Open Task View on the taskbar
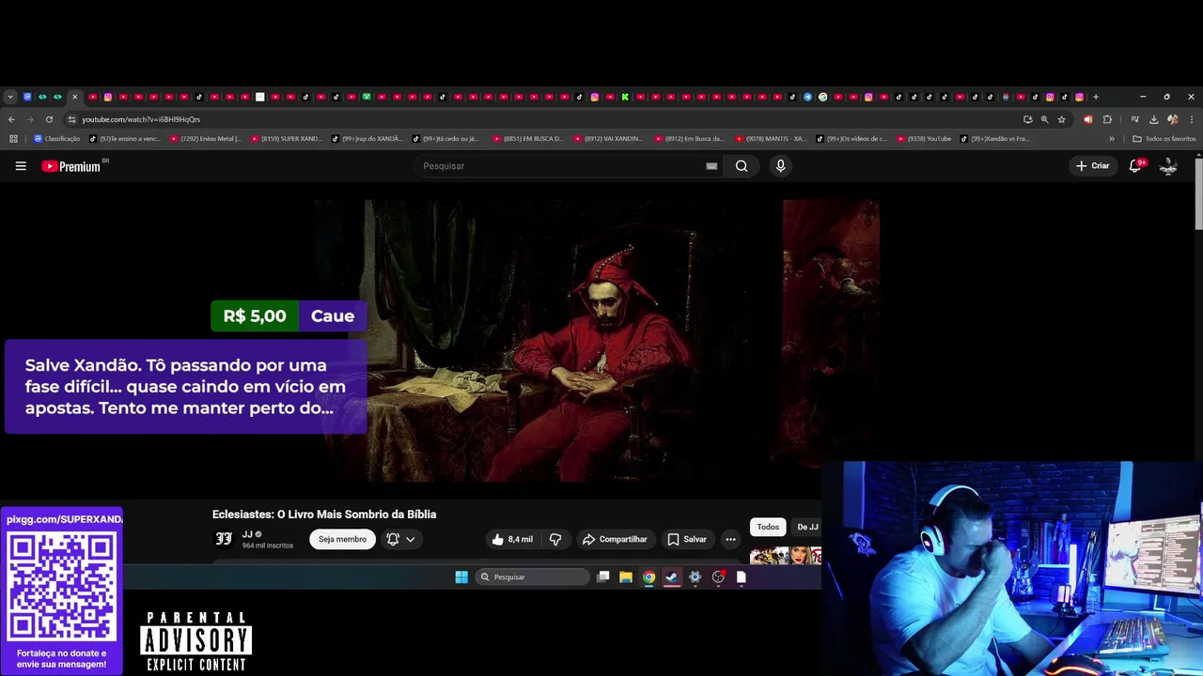 (x=602, y=576)
